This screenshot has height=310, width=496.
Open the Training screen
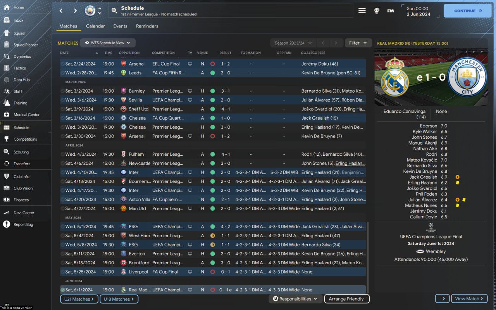26,103
